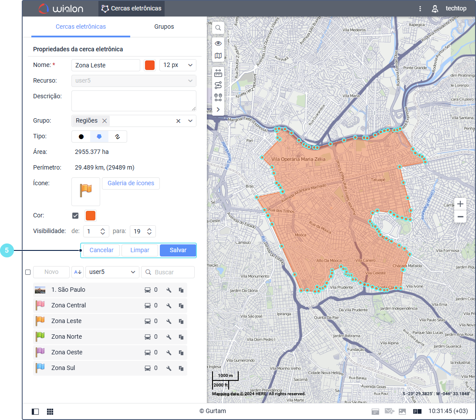Click wrench icon for Zona Norte
The width and height of the screenshot is (476, 420).
pos(169,337)
